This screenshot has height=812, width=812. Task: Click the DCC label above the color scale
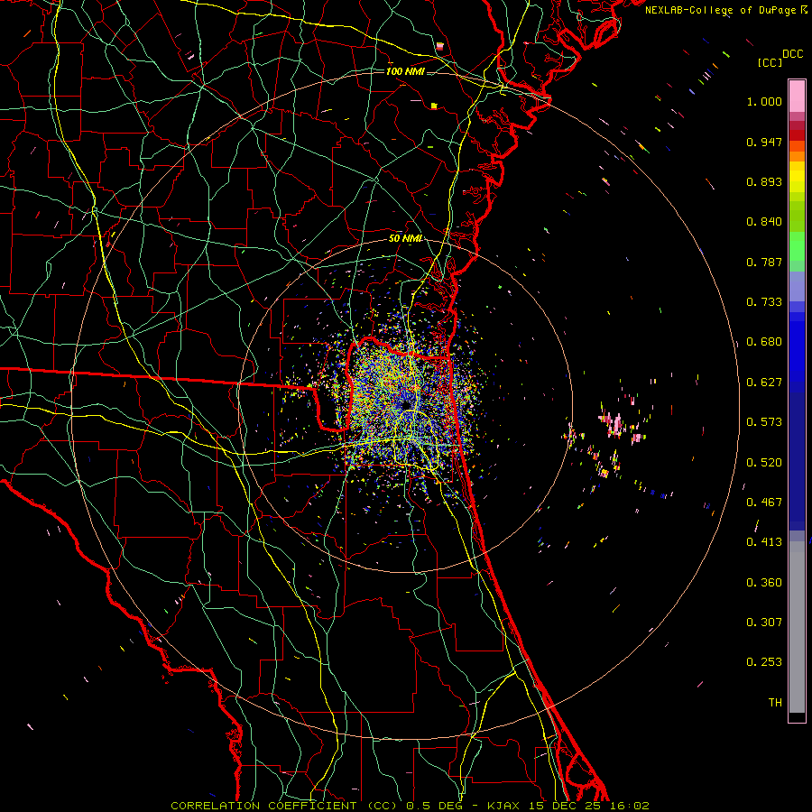[793, 54]
